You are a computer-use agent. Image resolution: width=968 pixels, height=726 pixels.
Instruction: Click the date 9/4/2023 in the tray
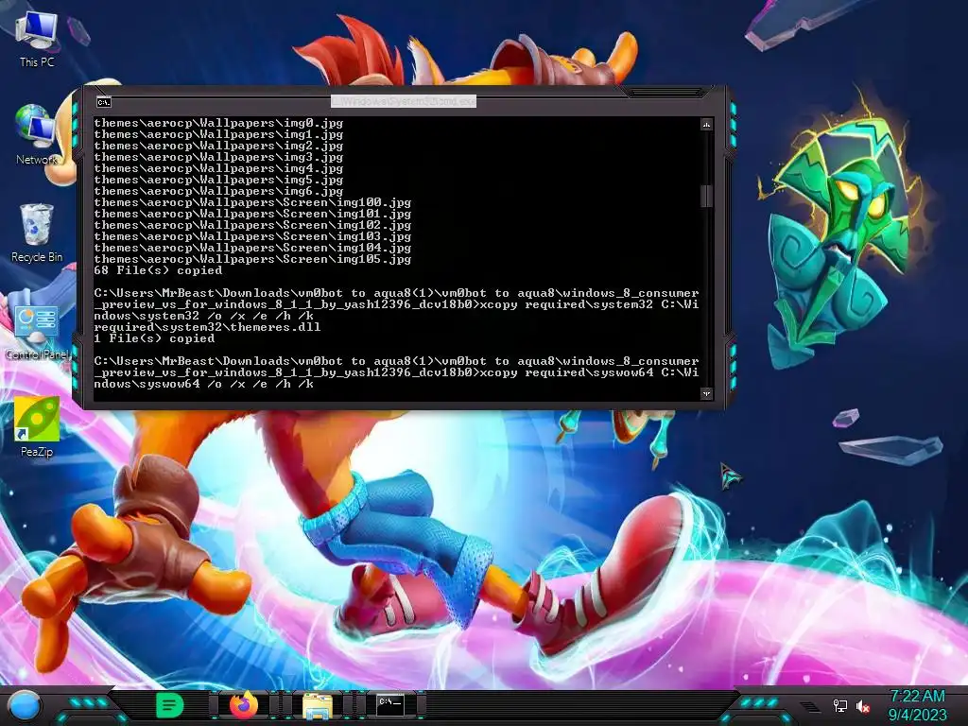(917, 715)
